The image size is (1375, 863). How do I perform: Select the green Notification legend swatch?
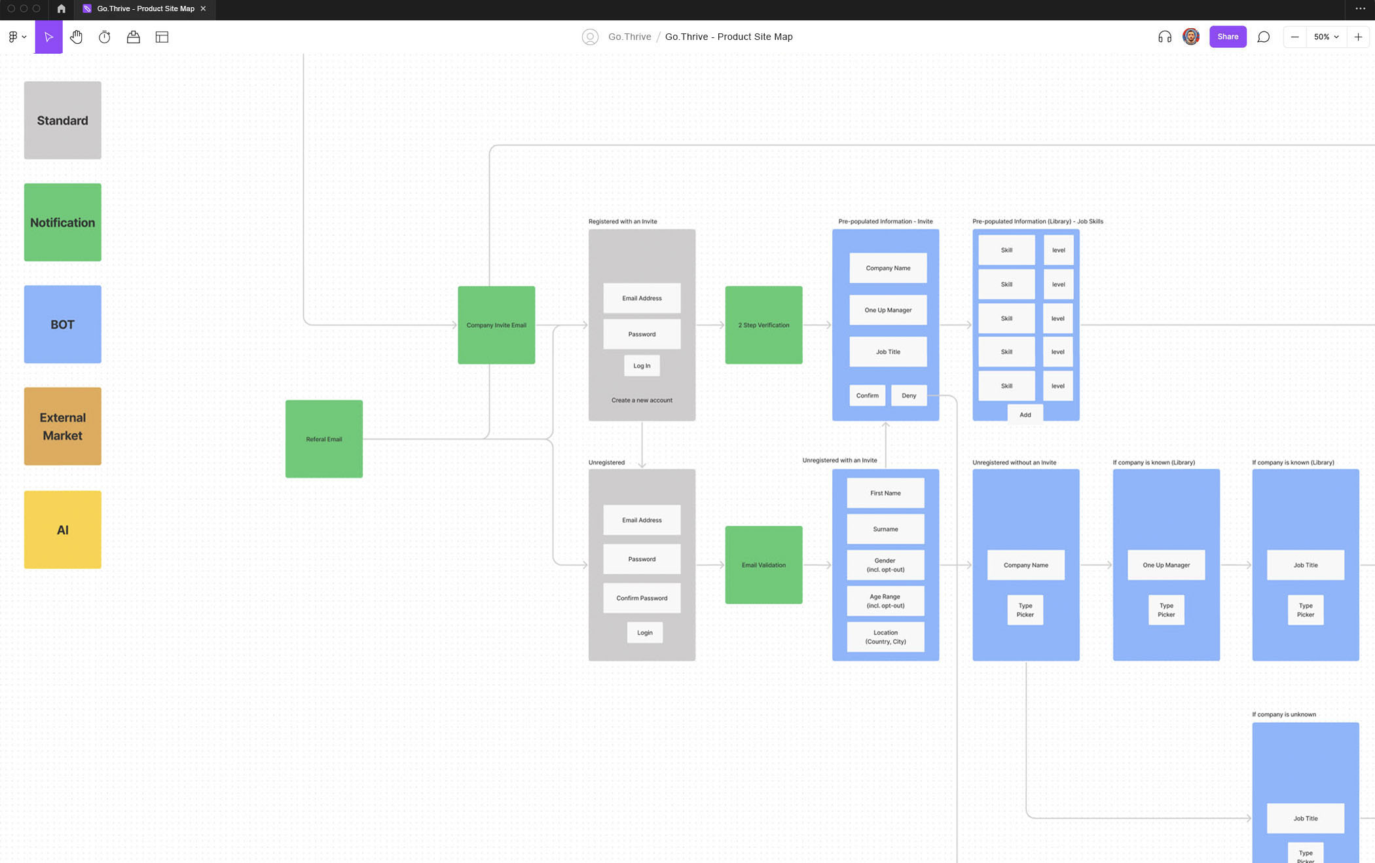[63, 223]
